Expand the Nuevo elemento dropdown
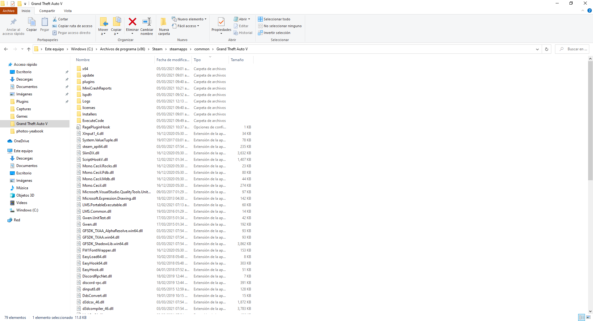The image size is (593, 321). coord(189,19)
